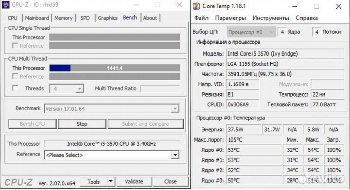Click the This Processor name field i5-3570
350x190 pixels.
click(x=112, y=144)
